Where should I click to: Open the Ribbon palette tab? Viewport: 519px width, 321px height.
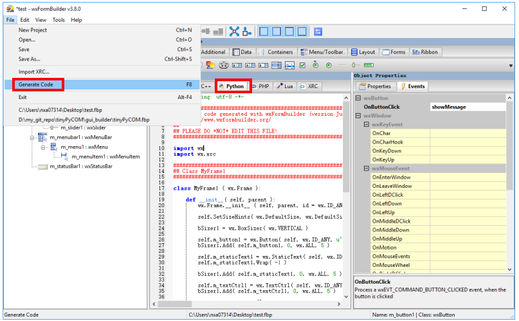click(x=425, y=52)
